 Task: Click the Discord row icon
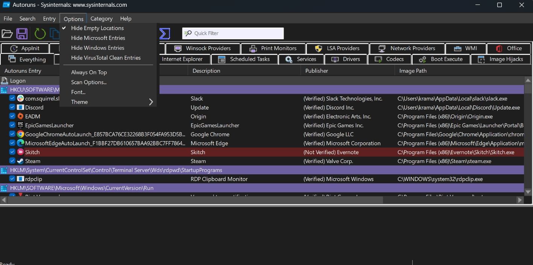click(20, 107)
